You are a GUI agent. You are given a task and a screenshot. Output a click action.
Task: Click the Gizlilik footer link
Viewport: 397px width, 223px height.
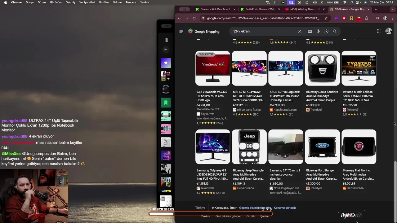pos(251,216)
